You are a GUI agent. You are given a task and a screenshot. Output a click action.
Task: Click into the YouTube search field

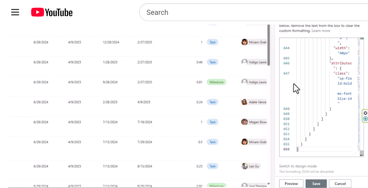208,12
